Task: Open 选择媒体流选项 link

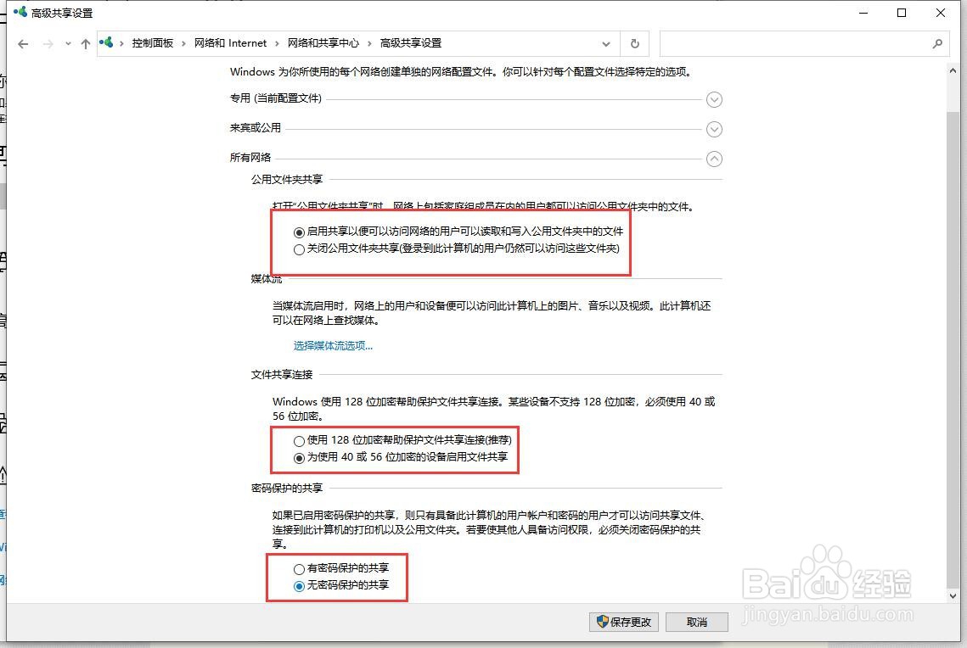Action: click(332, 345)
